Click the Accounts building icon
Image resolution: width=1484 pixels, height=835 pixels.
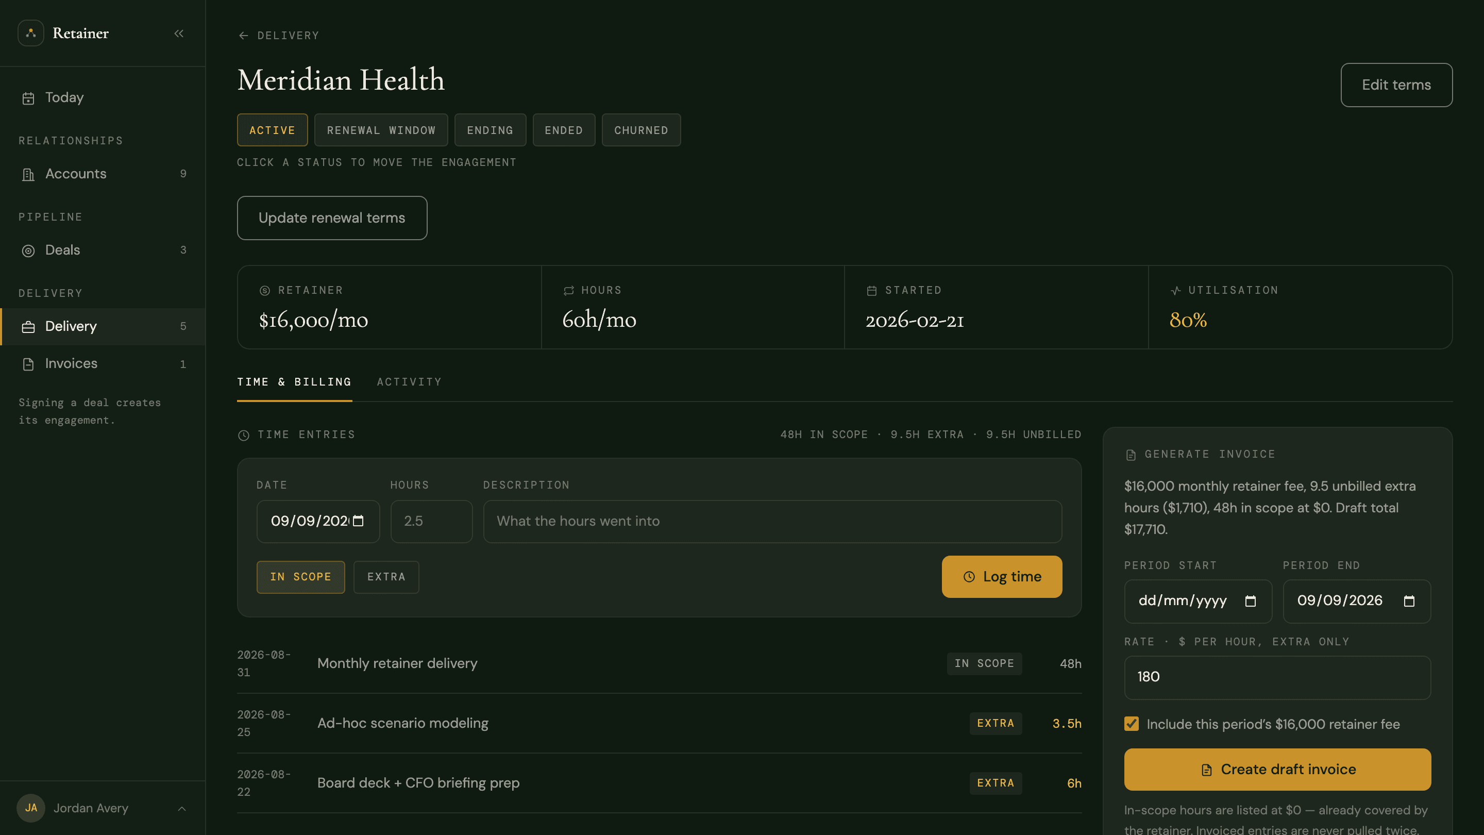[28, 174]
